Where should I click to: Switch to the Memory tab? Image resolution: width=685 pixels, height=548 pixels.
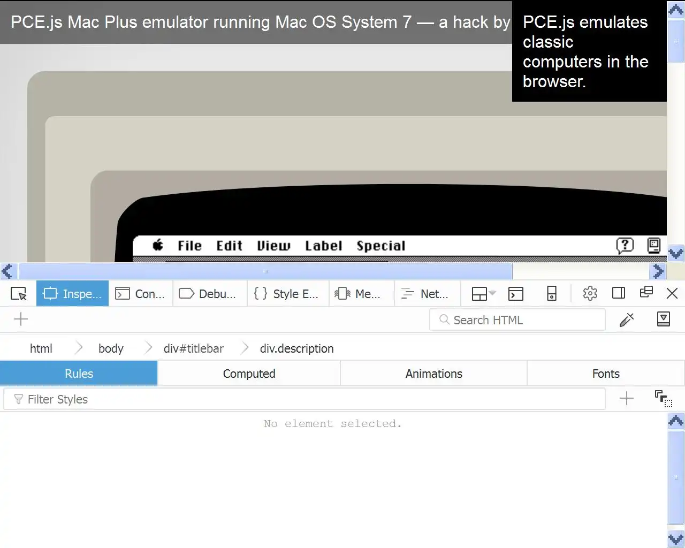click(361, 293)
